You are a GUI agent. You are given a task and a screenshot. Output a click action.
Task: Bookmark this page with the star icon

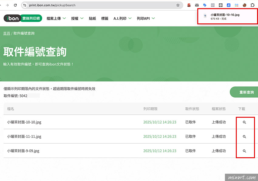[178, 5]
